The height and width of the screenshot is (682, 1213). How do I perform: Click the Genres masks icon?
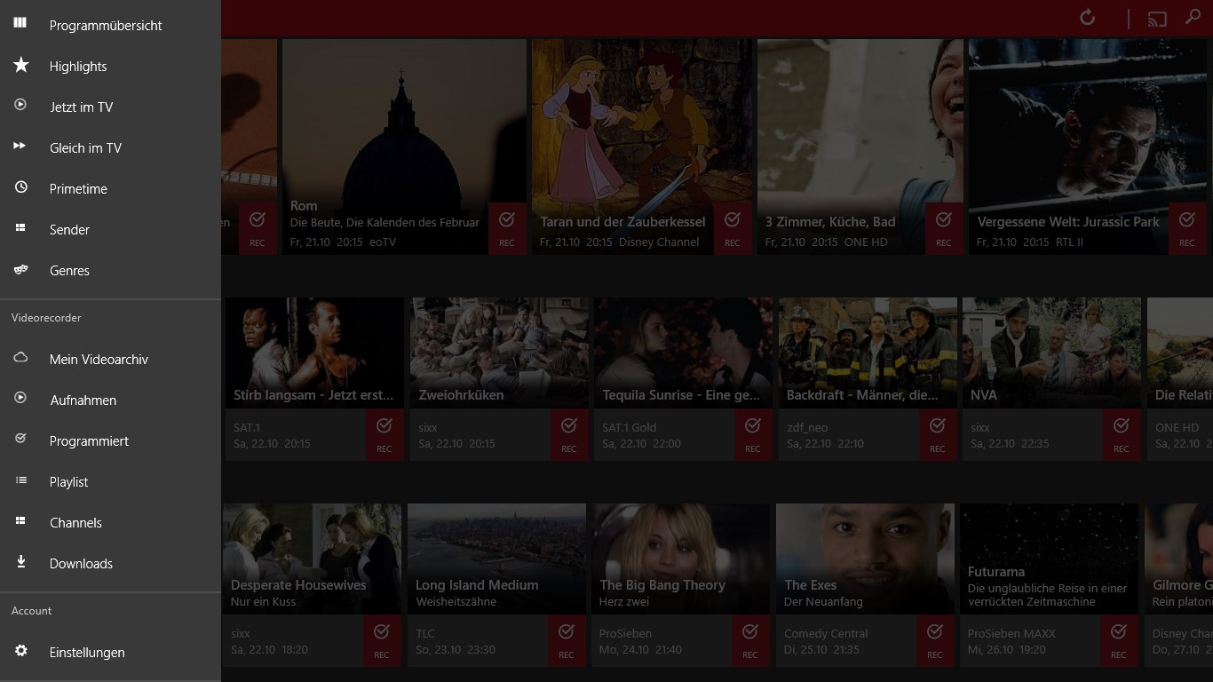pos(20,270)
